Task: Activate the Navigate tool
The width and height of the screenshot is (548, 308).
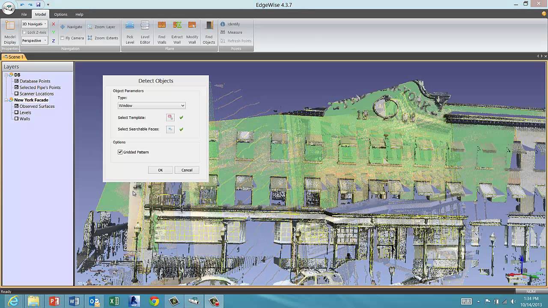Action: click(x=71, y=27)
